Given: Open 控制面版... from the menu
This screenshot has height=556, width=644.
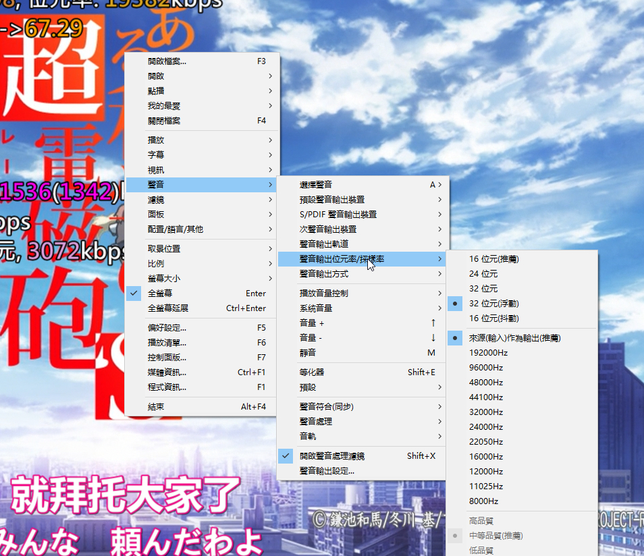Looking at the screenshot, I should 202,357.
